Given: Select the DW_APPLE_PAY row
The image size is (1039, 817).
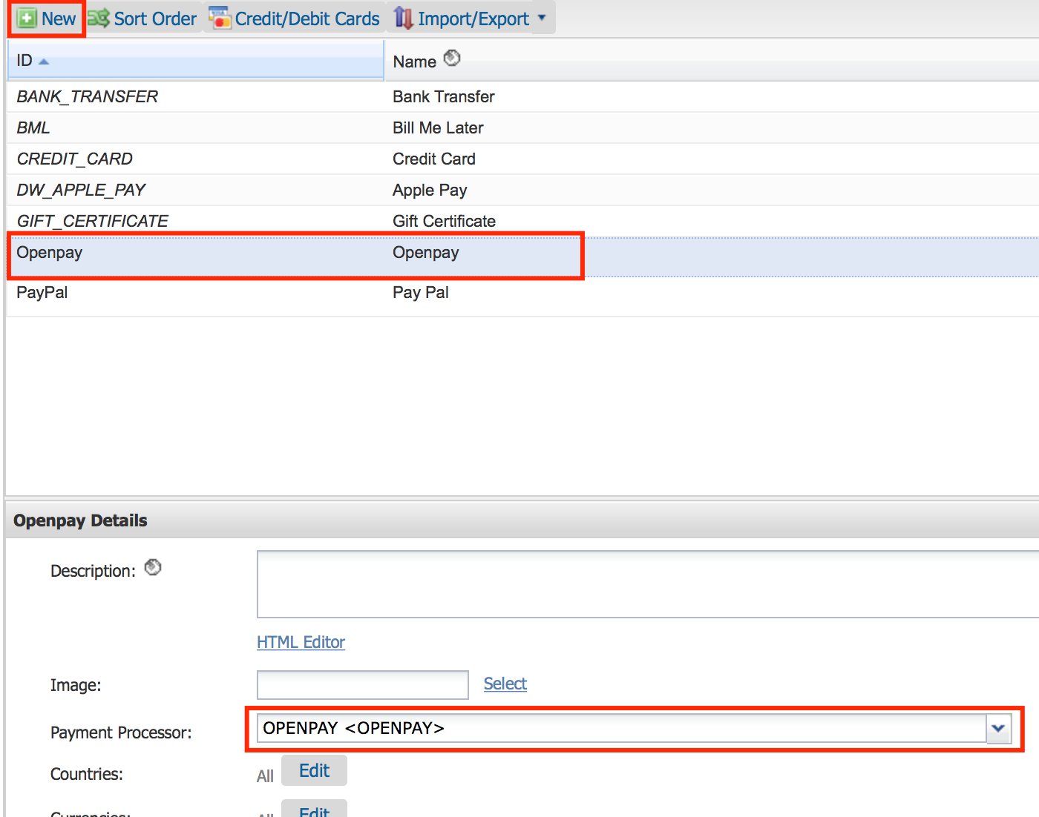Looking at the screenshot, I should tap(81, 191).
